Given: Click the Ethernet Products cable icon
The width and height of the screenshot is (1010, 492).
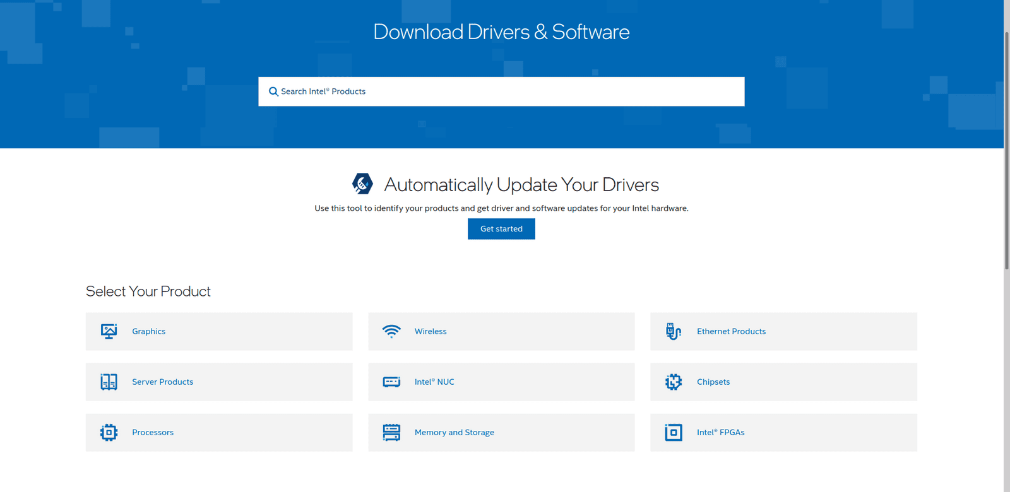Looking at the screenshot, I should 674,331.
